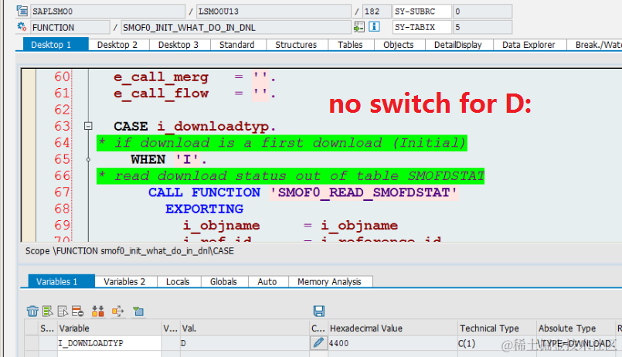Open the Standard tab

point(236,44)
